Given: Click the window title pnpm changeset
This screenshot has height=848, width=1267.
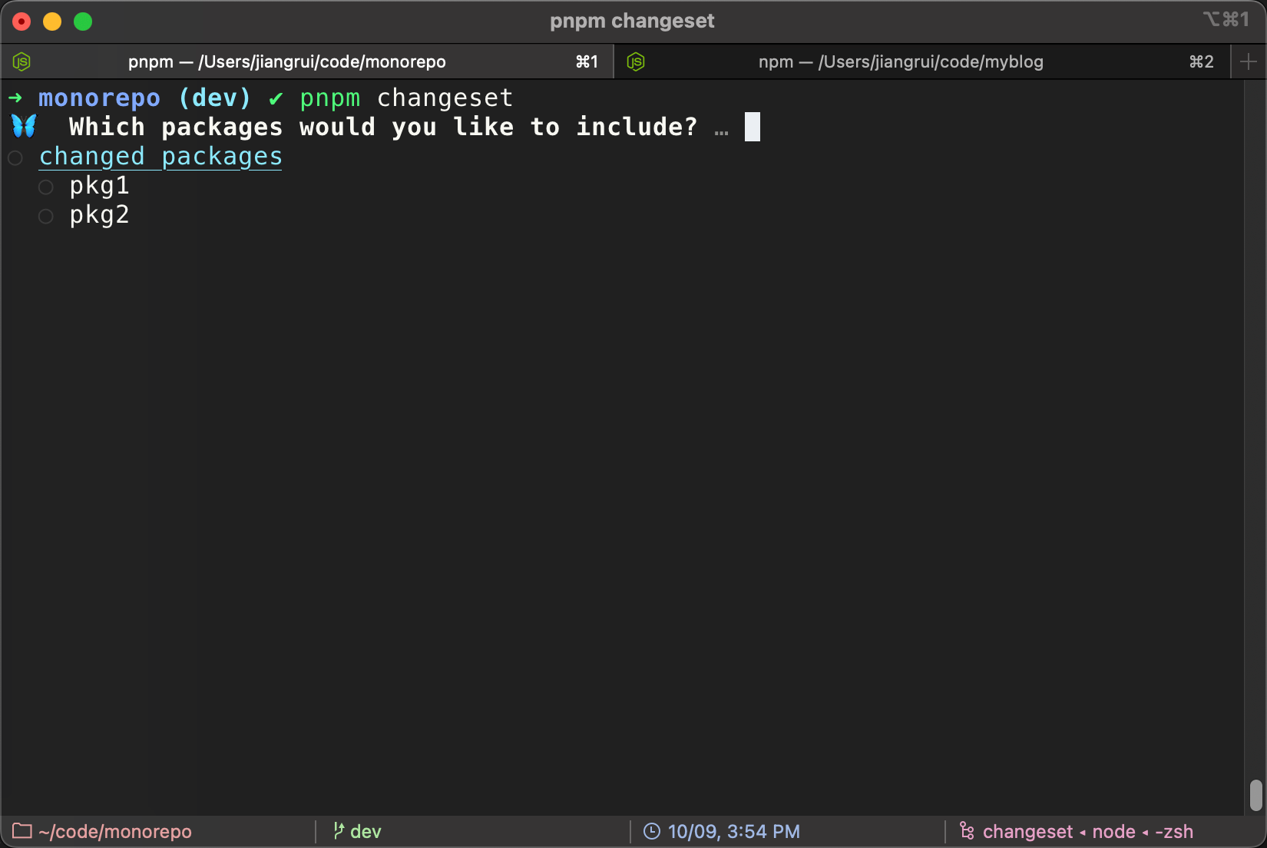Looking at the screenshot, I should (x=632, y=21).
